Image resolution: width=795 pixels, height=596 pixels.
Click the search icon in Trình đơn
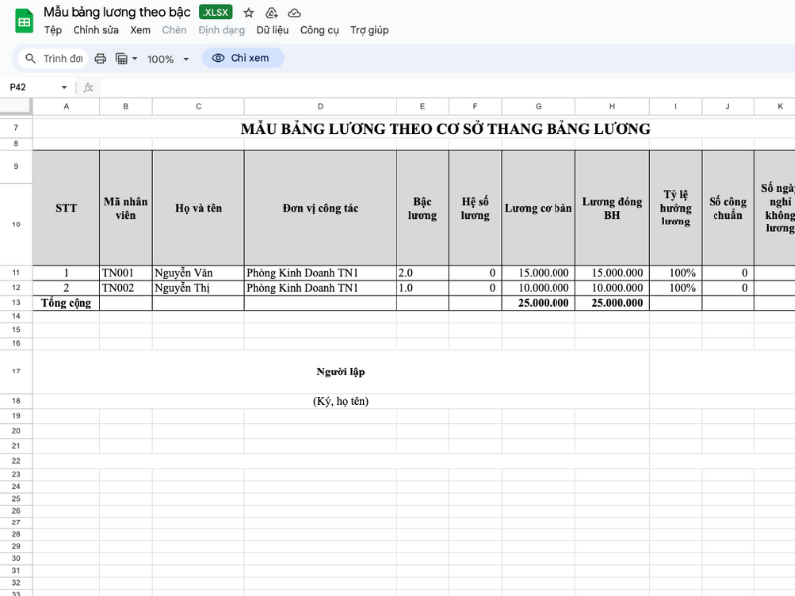pyautogui.click(x=31, y=58)
